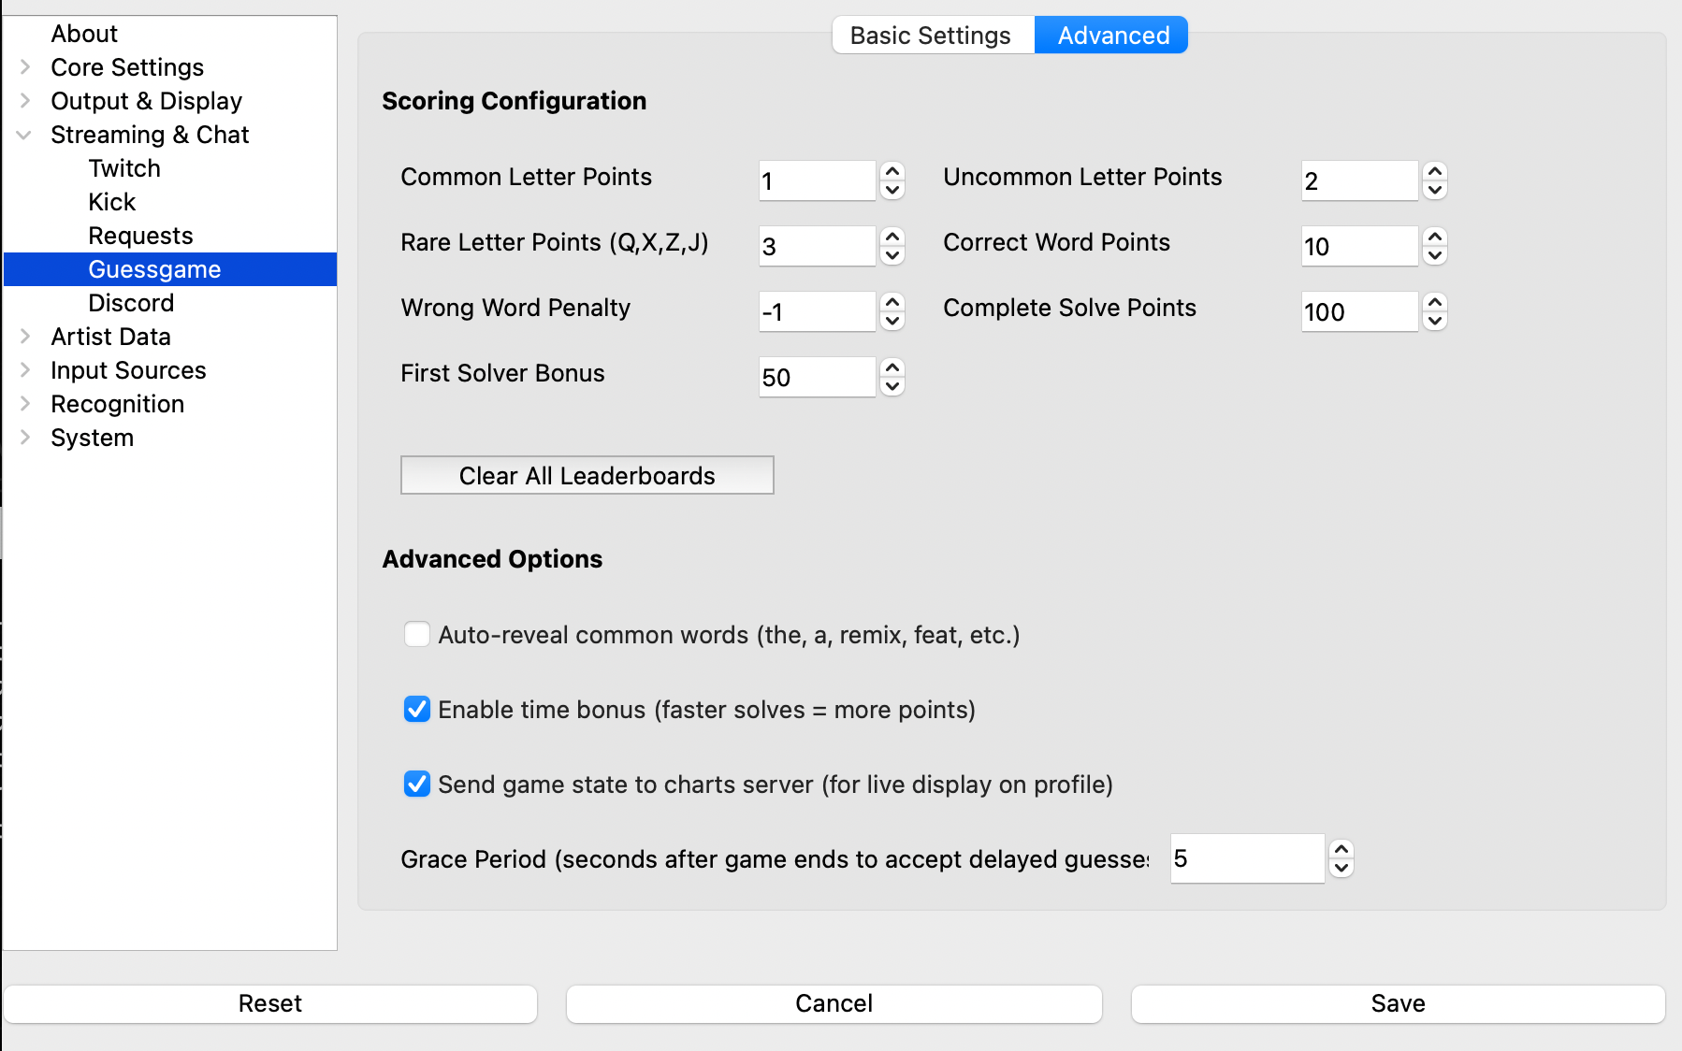Screen dimensions: 1682x1051
Task: Open the Discord settings in sidebar
Action: click(131, 303)
